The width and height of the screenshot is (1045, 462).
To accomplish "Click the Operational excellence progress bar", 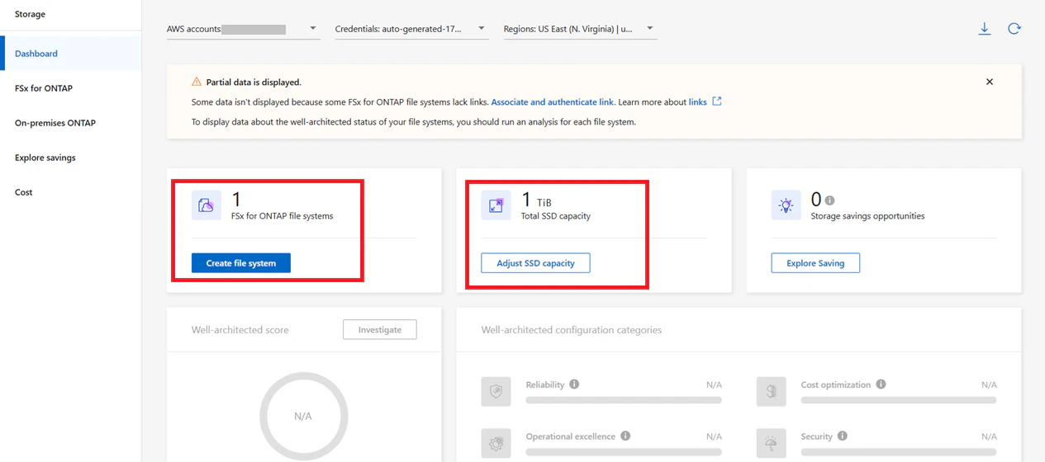I will click(x=624, y=451).
